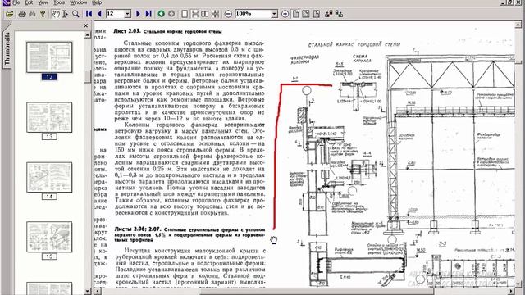Switch to continuous page layout
The image size is (525, 295).
click(194, 14)
